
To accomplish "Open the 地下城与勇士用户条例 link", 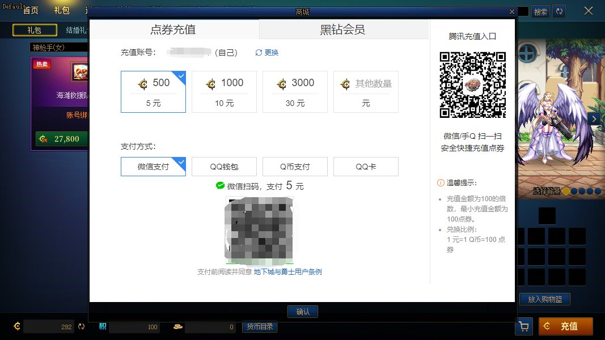I will tap(287, 272).
